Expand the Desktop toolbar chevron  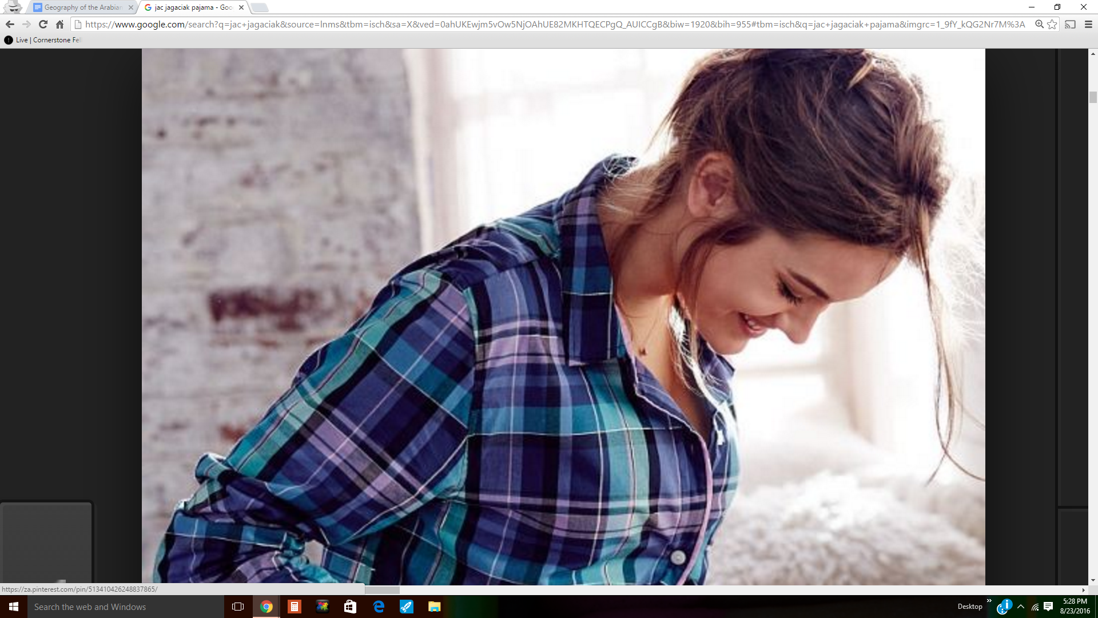(989, 601)
